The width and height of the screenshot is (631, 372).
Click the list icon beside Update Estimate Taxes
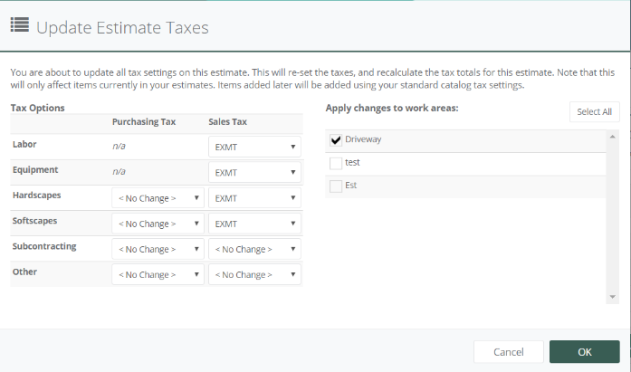tap(20, 25)
